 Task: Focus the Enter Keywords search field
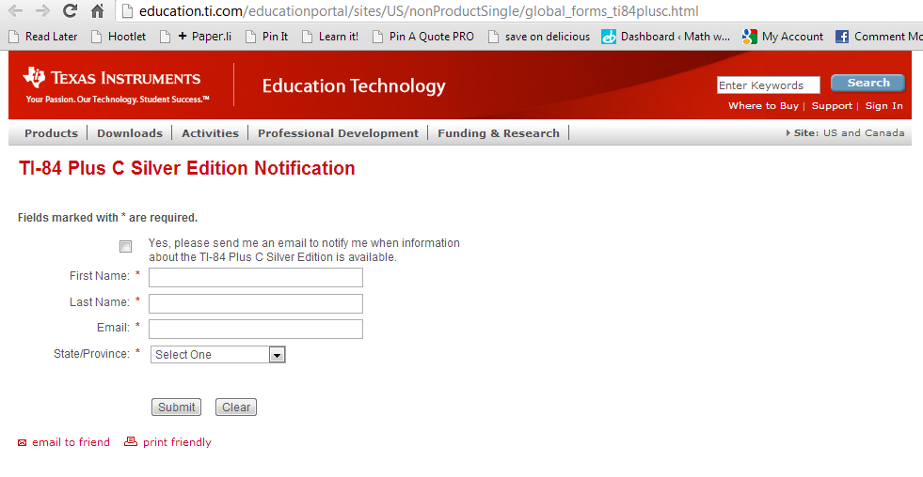[768, 85]
